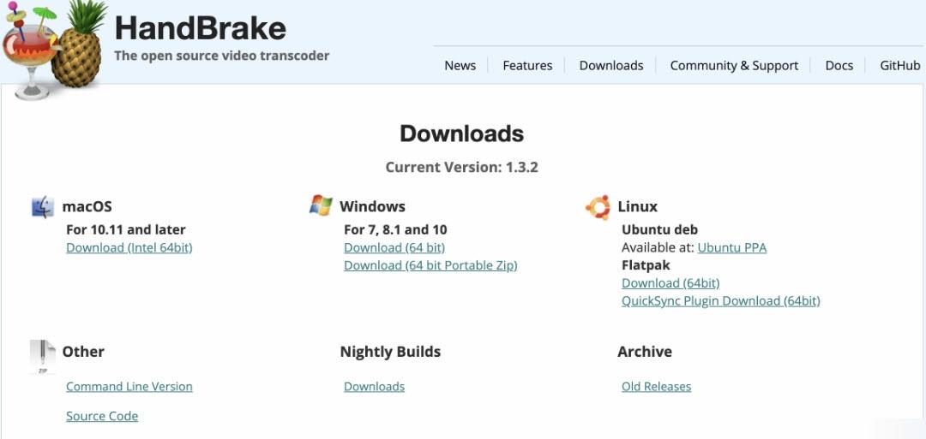Go to Downloads in the top navigation
The image size is (926, 439).
click(x=611, y=65)
